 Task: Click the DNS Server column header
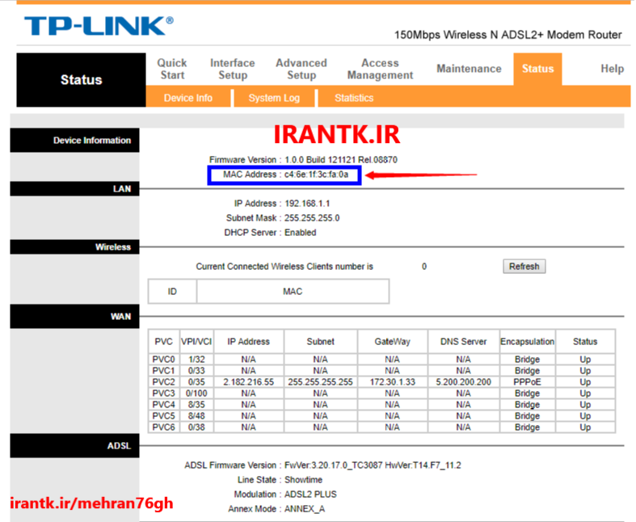point(463,342)
